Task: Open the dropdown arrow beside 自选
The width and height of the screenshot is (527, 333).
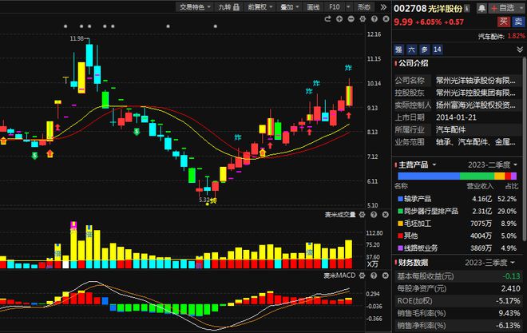Action: [x=521, y=8]
